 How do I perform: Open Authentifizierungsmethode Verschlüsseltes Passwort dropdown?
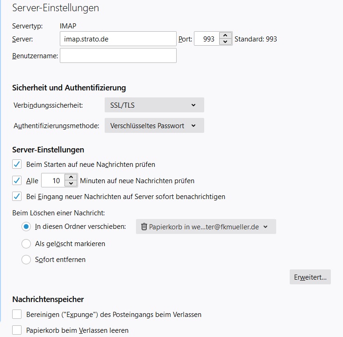(x=154, y=125)
